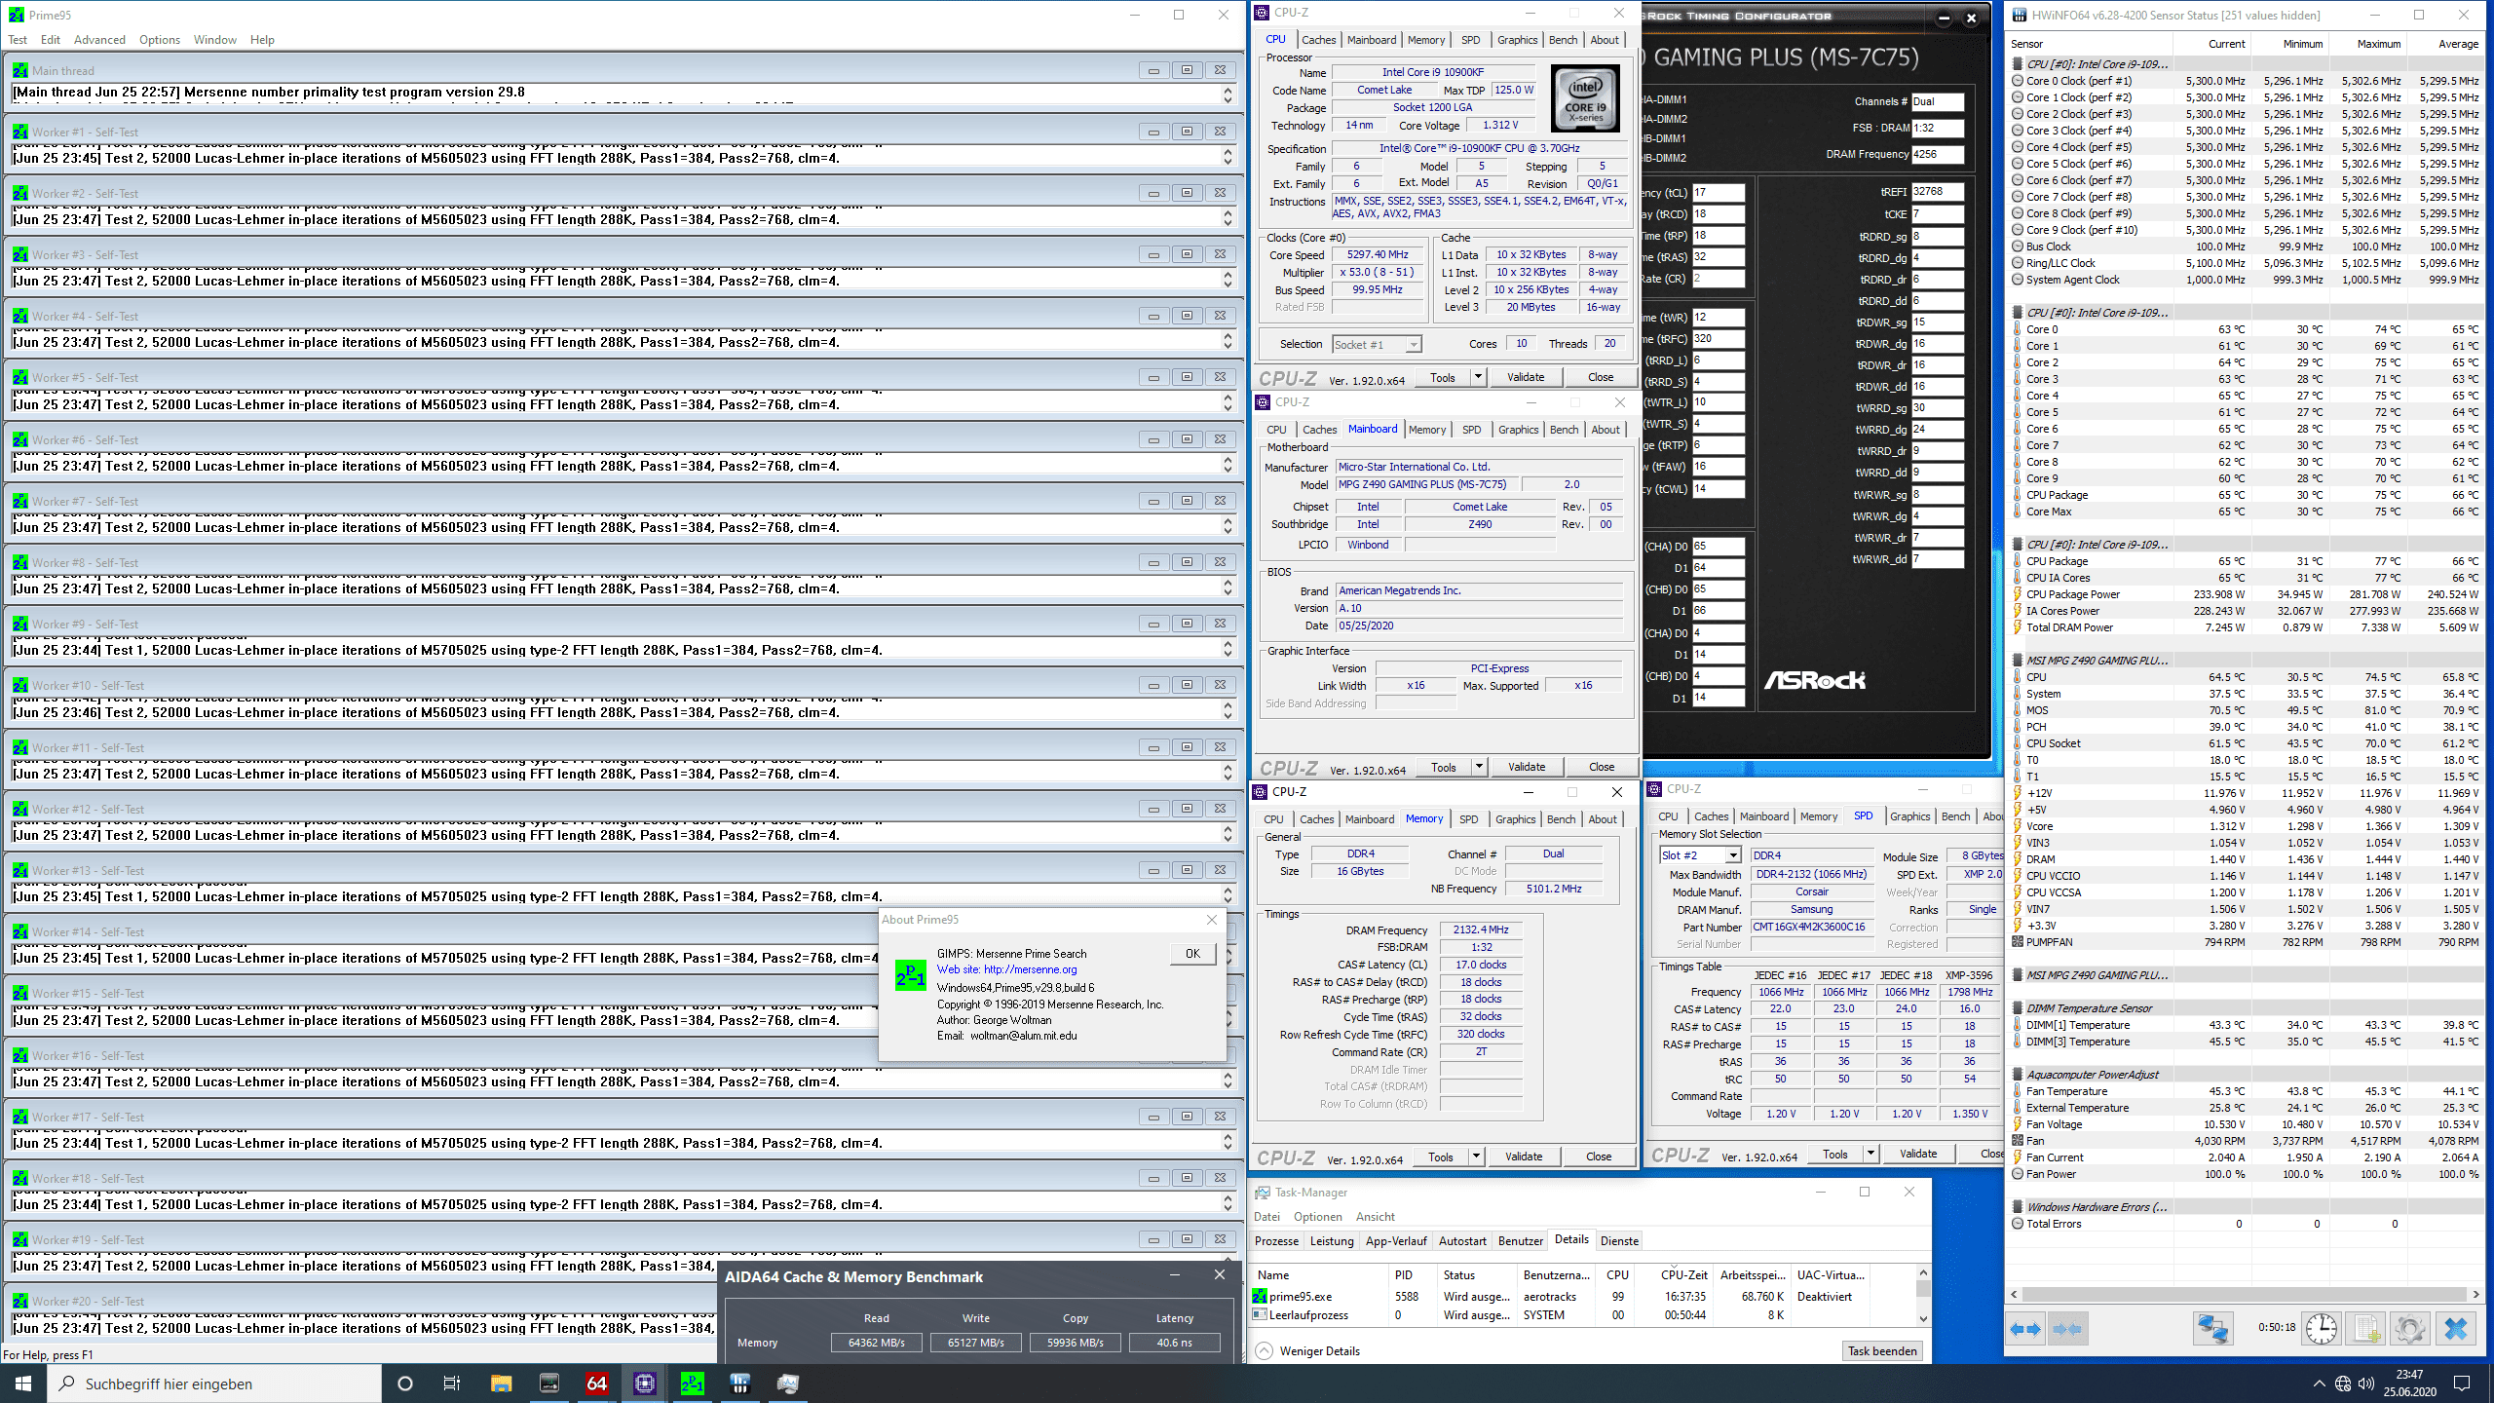Select CPU Package Power row in HWiNFO

(2245, 594)
